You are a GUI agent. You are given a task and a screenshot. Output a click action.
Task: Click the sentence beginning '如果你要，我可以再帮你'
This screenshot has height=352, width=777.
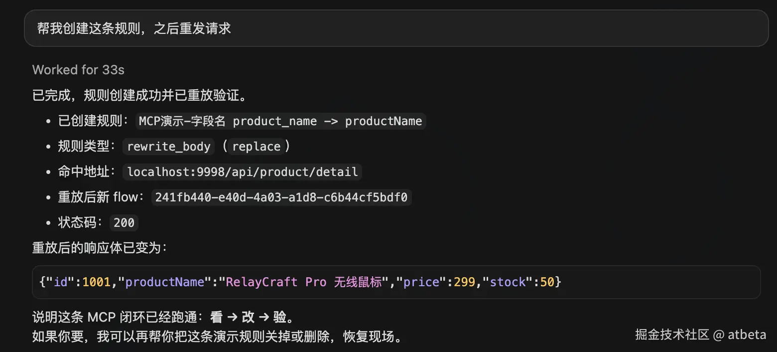pyautogui.click(x=217, y=337)
